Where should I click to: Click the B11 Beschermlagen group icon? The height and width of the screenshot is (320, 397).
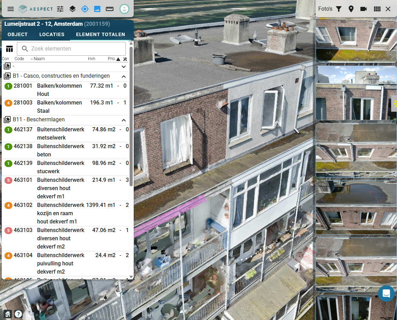point(7,120)
